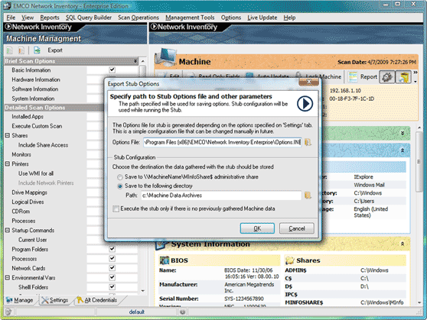Click the Options File path field
427x320 pixels.
click(223, 142)
